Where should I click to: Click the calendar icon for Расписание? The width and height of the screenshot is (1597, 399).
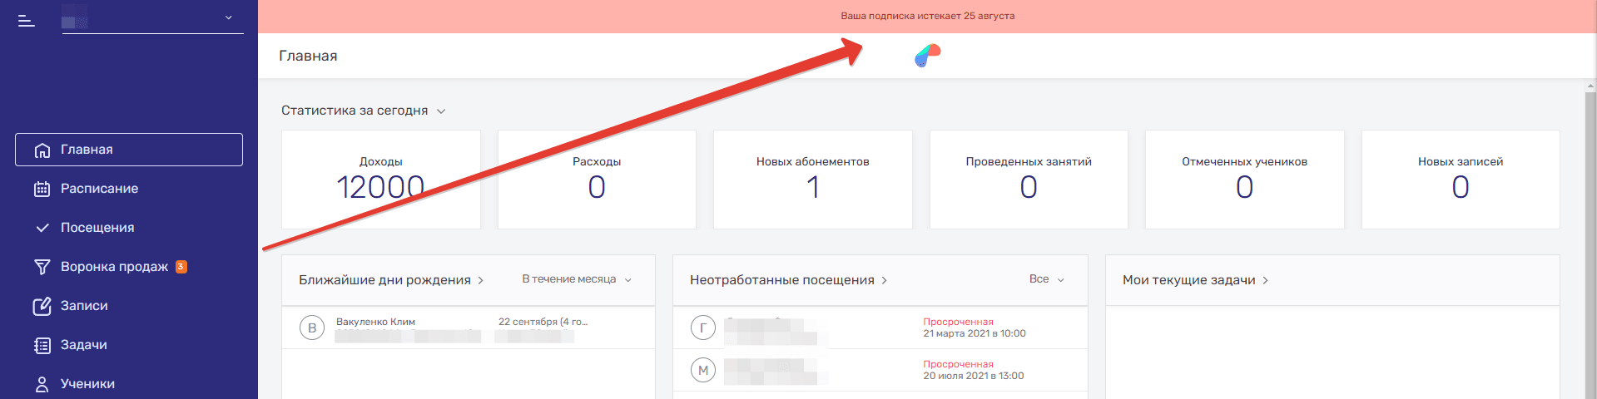point(42,190)
